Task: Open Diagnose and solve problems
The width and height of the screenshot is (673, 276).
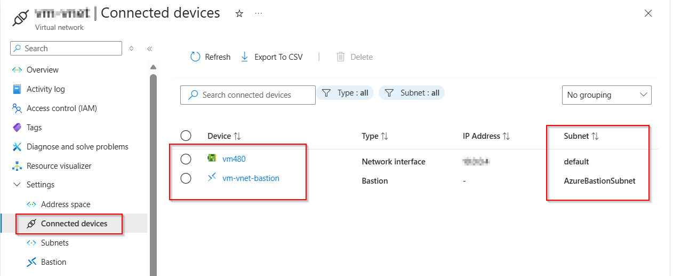Action: click(x=77, y=147)
